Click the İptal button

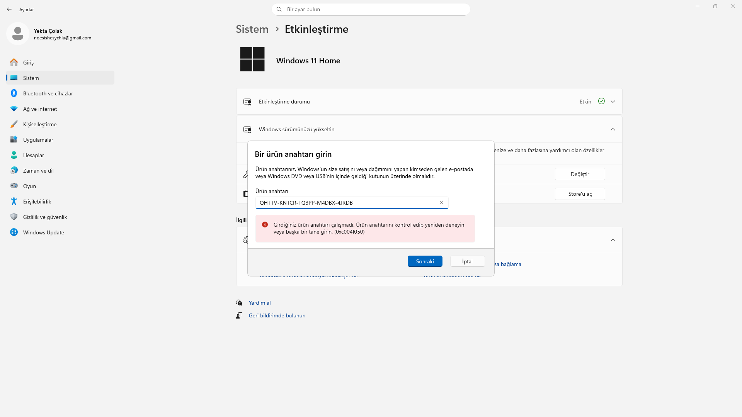pyautogui.click(x=467, y=261)
